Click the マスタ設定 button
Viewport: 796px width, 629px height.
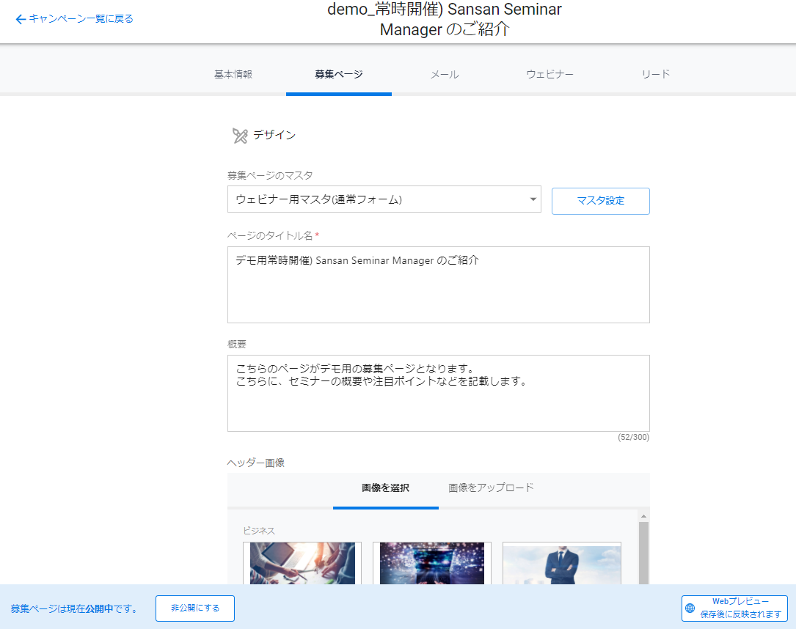tap(601, 201)
